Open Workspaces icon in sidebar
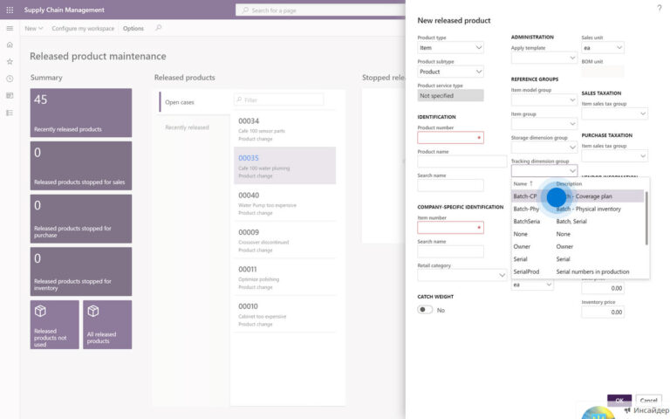This screenshot has width=670, height=419. 10,96
